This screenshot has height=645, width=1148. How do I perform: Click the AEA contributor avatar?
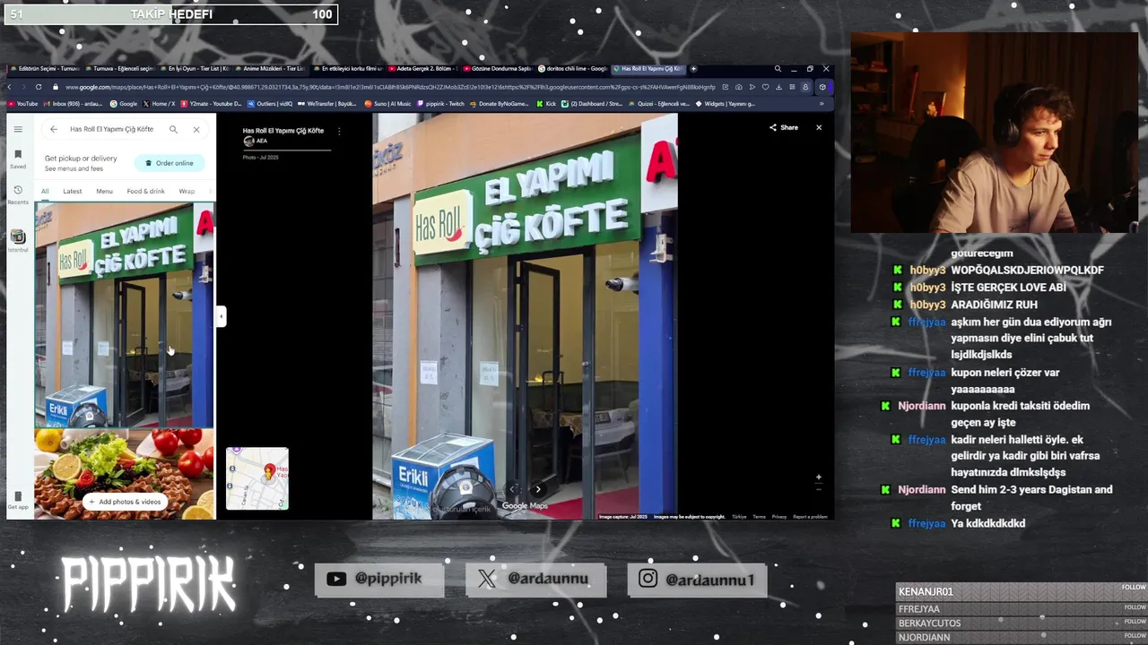click(248, 141)
